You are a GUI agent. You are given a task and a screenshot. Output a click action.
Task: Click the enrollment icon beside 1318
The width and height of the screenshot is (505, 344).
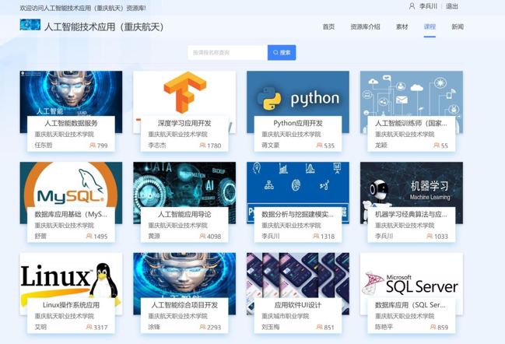point(316,236)
